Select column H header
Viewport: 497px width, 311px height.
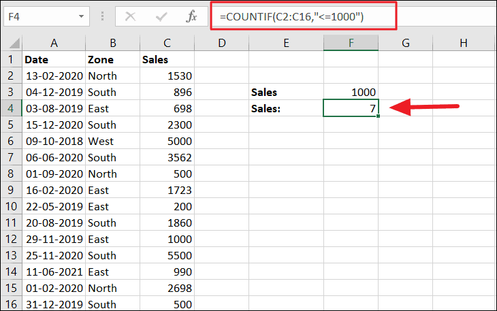pyautogui.click(x=464, y=43)
